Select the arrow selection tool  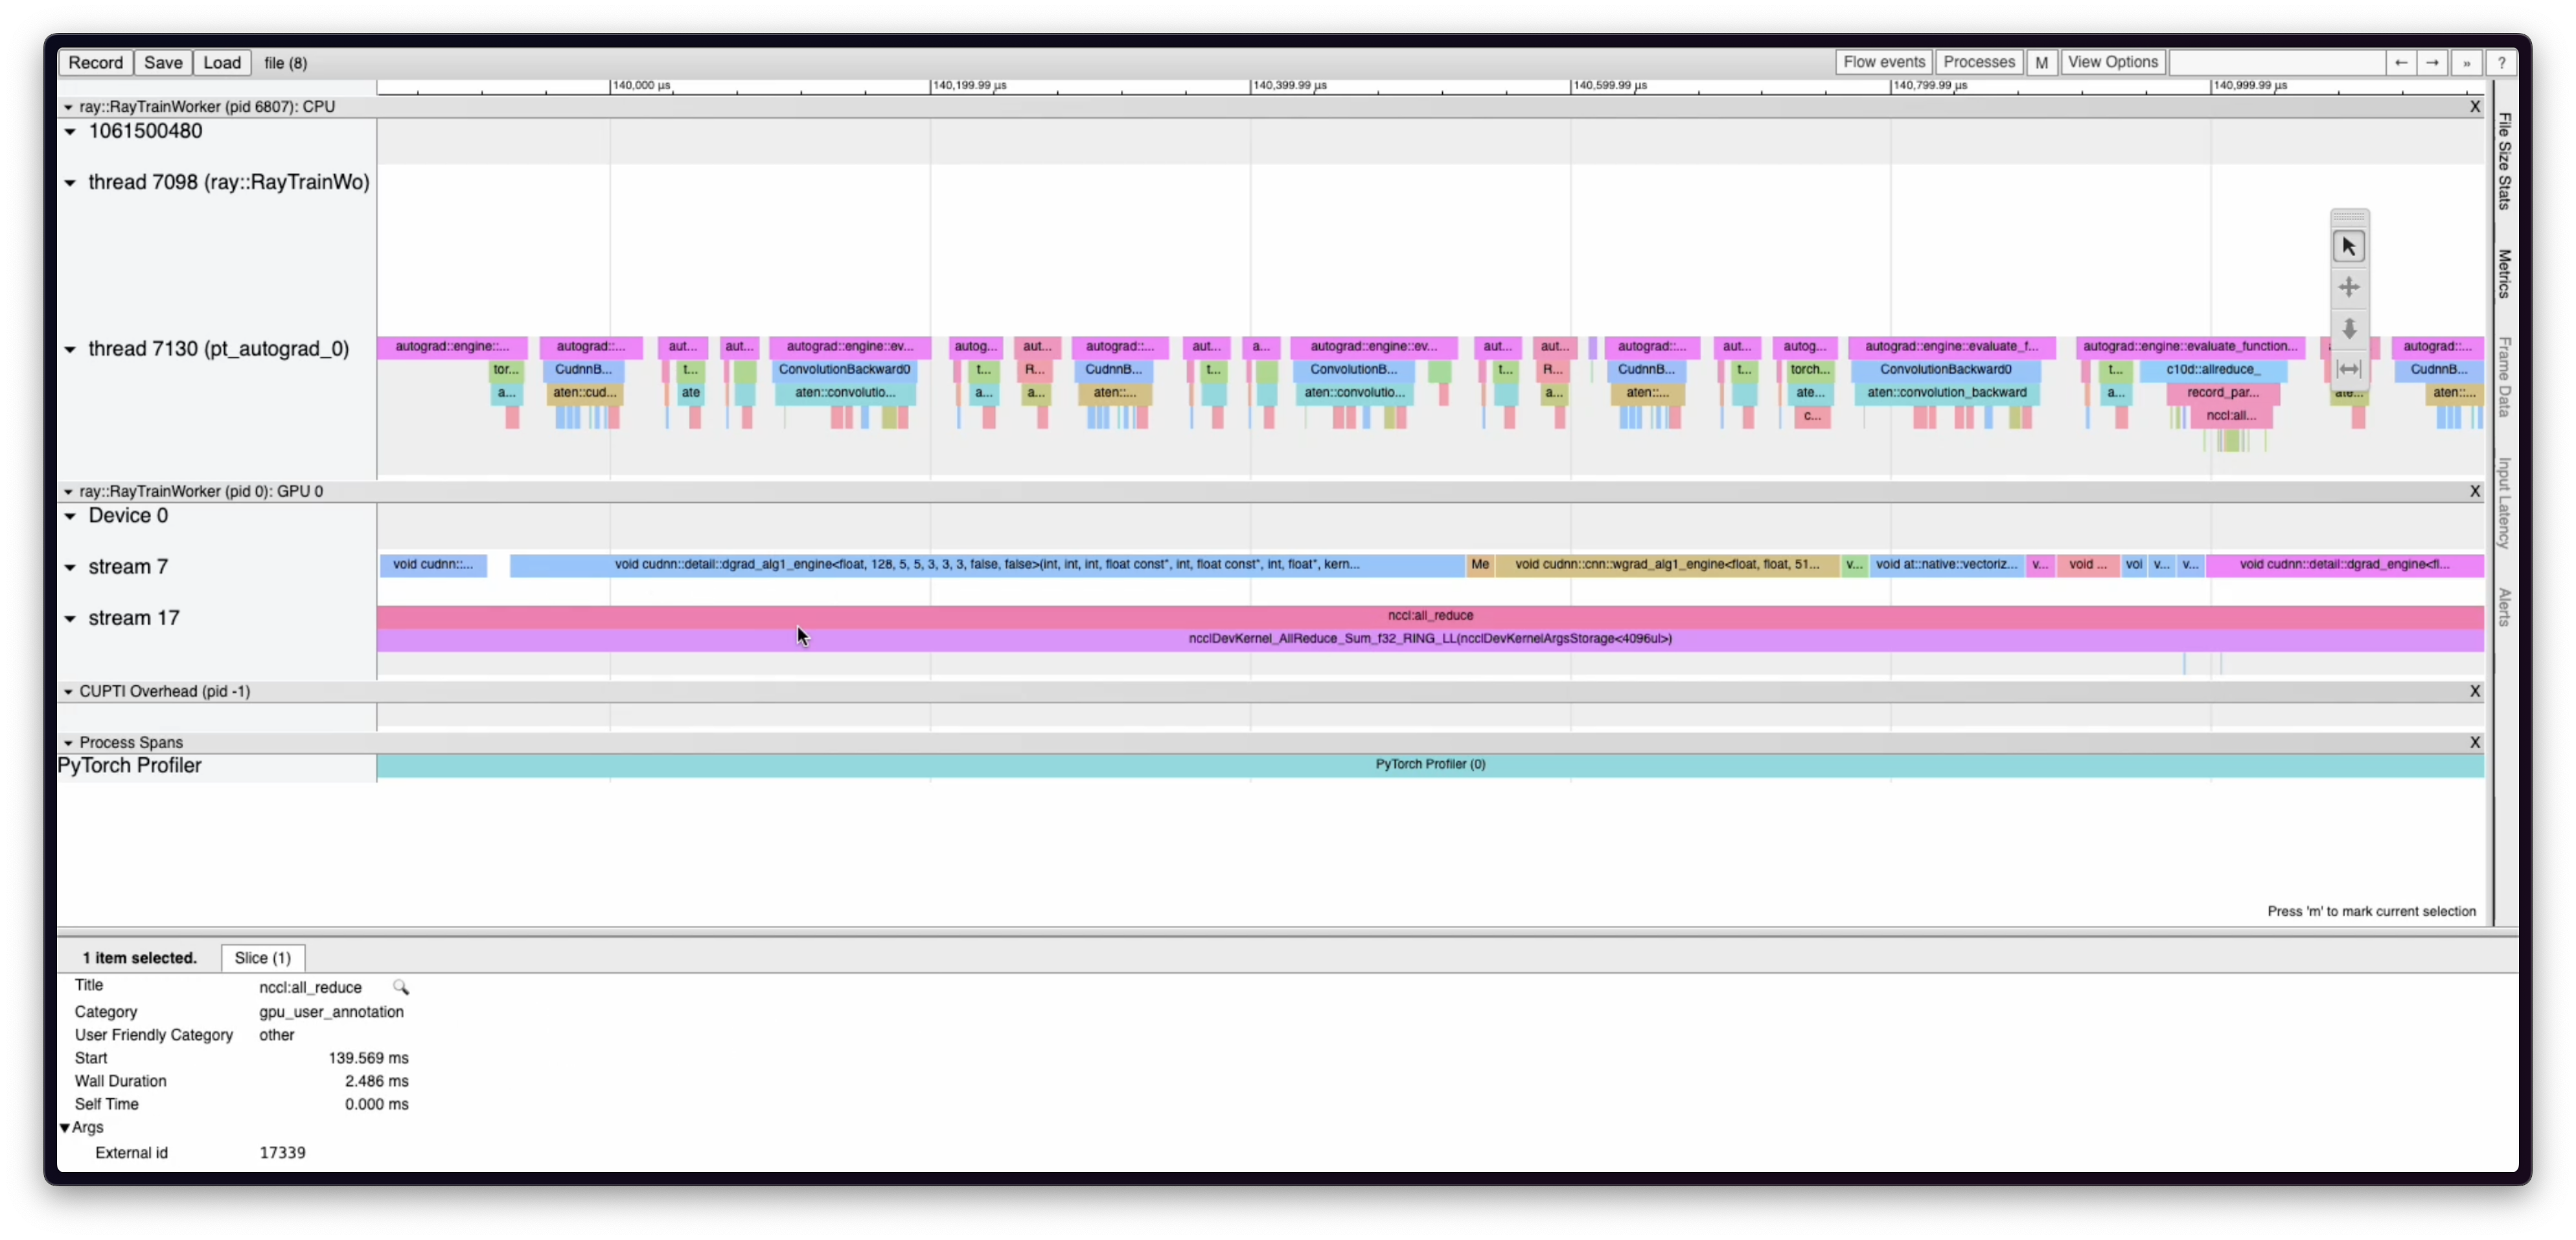(2348, 247)
